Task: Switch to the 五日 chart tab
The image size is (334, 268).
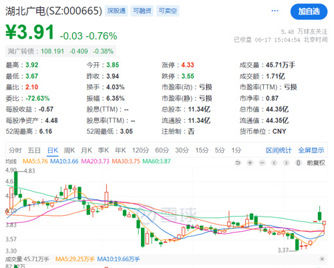Action: tap(34, 150)
